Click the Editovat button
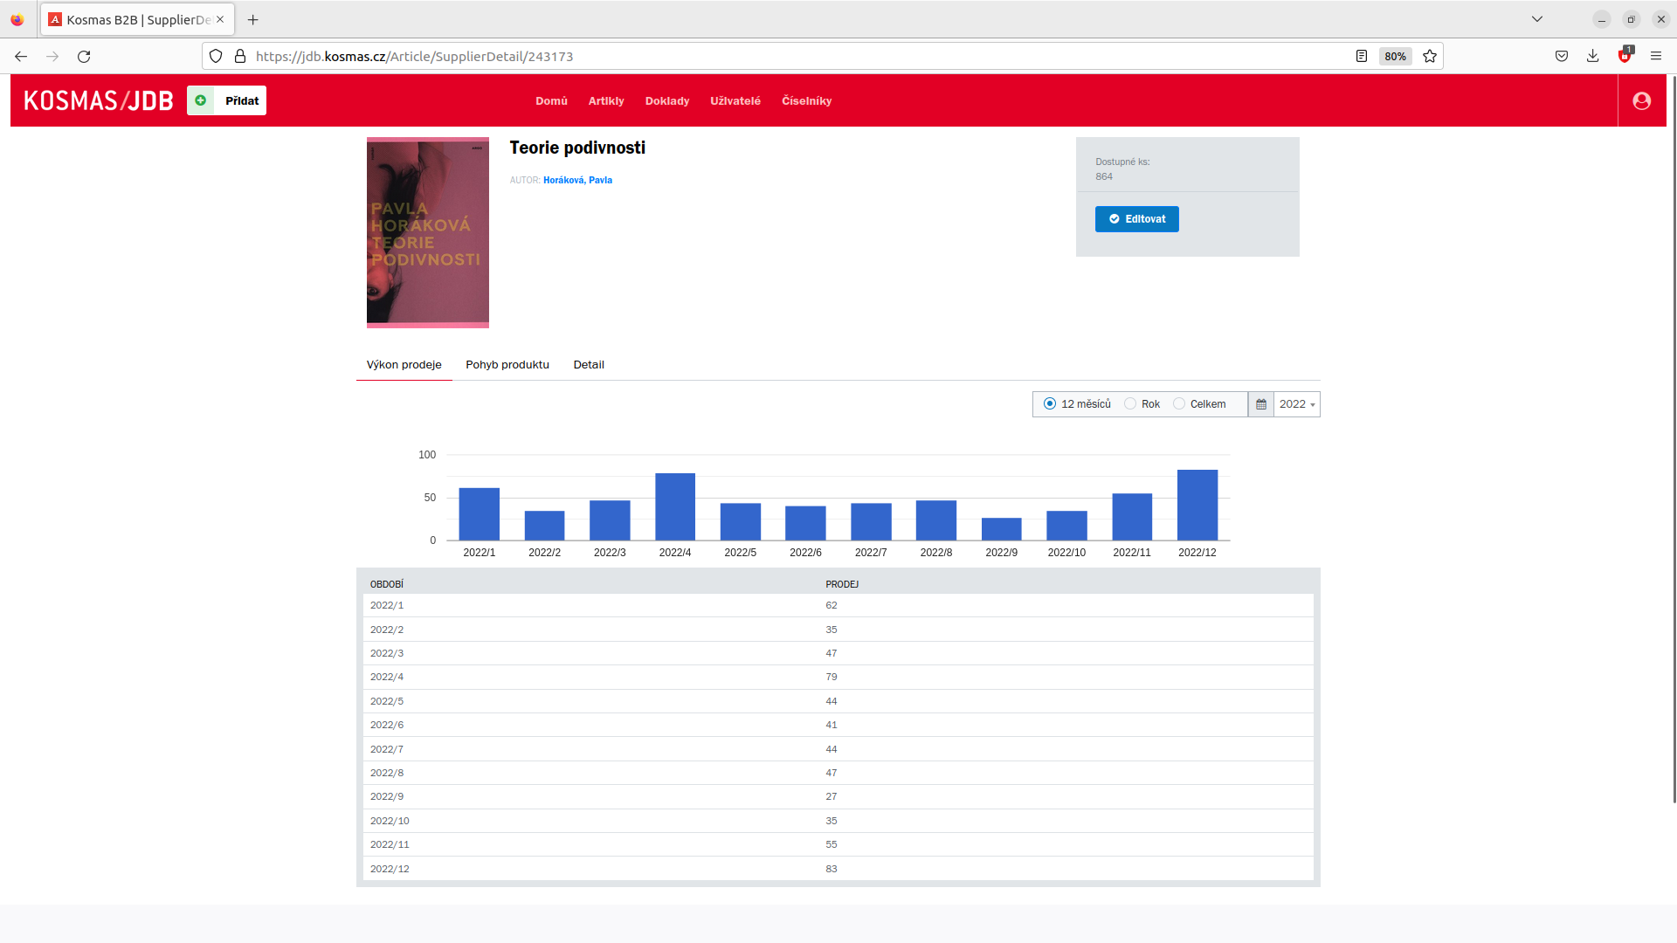The image size is (1677, 943). [x=1136, y=219]
